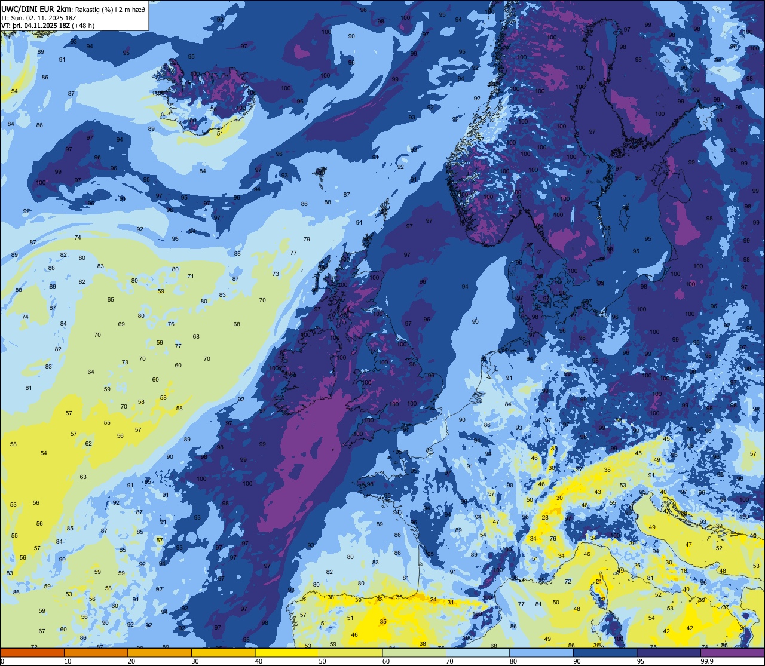Click the purple legend swatch above 99.9
Screen dimensions: 765x666
point(733,652)
